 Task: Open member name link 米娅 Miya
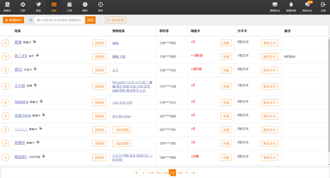point(22,115)
